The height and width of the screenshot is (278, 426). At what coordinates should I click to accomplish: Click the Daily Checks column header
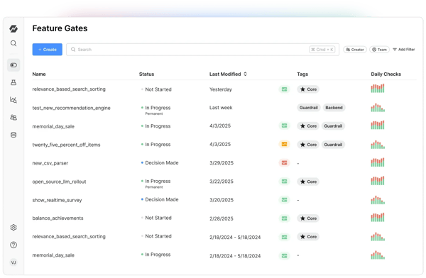(386, 74)
